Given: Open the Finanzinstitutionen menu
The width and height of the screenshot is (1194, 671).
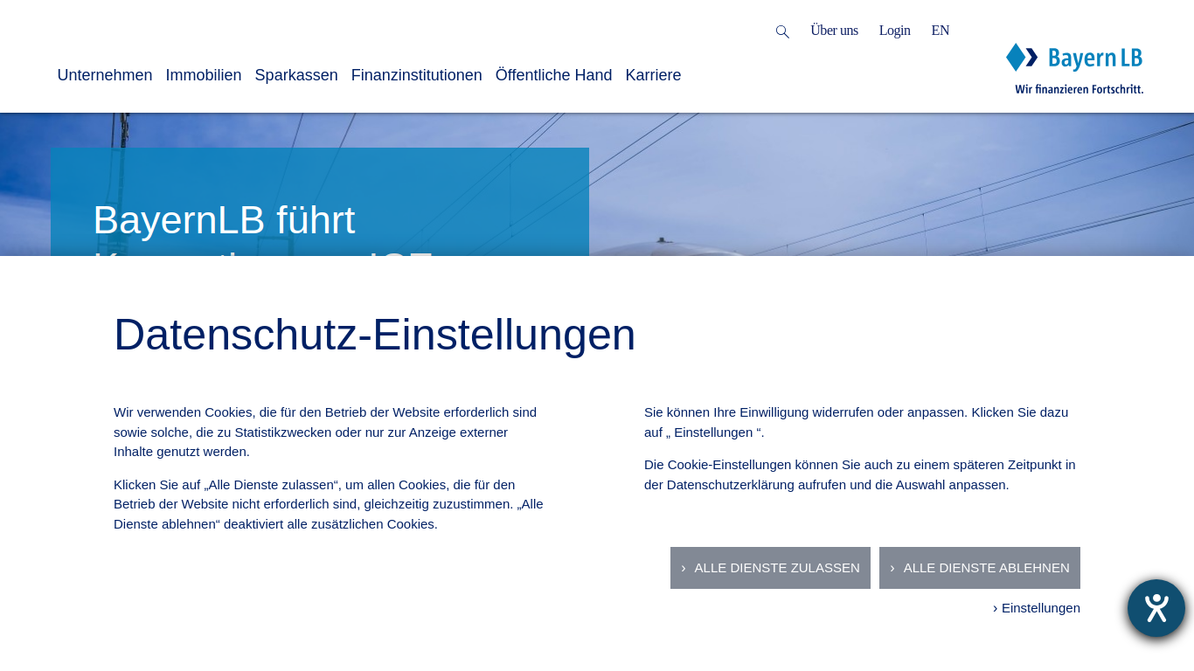Looking at the screenshot, I should (417, 75).
